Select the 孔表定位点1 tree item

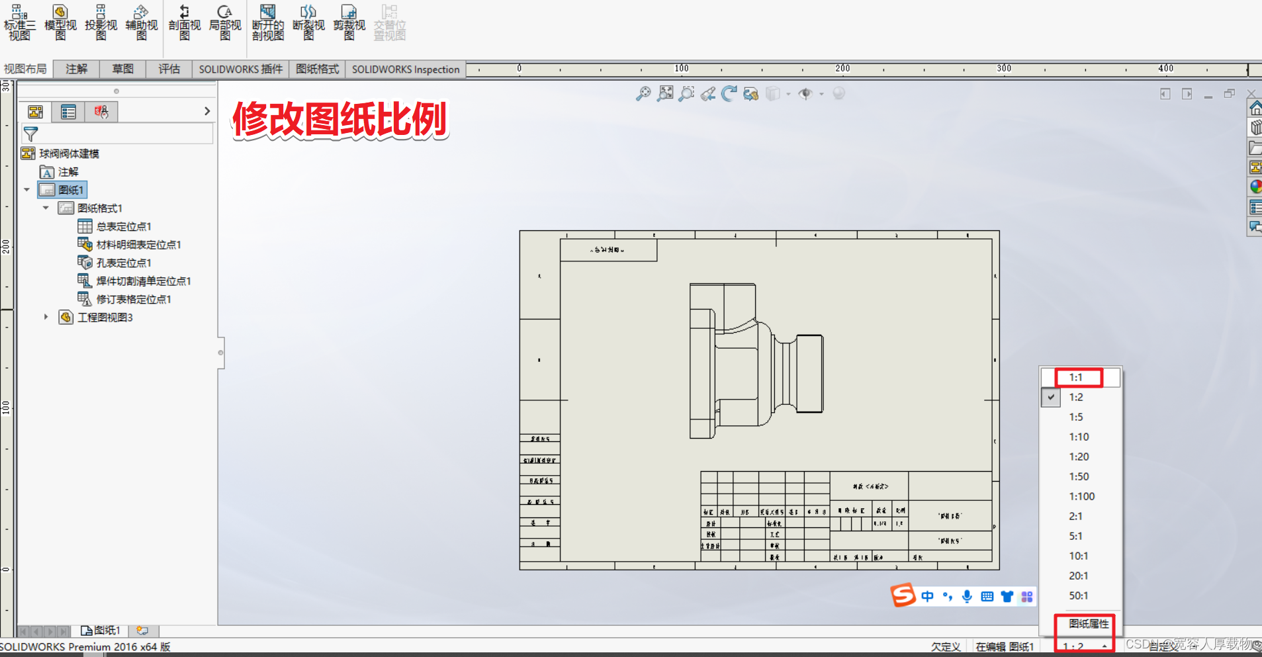coord(114,263)
